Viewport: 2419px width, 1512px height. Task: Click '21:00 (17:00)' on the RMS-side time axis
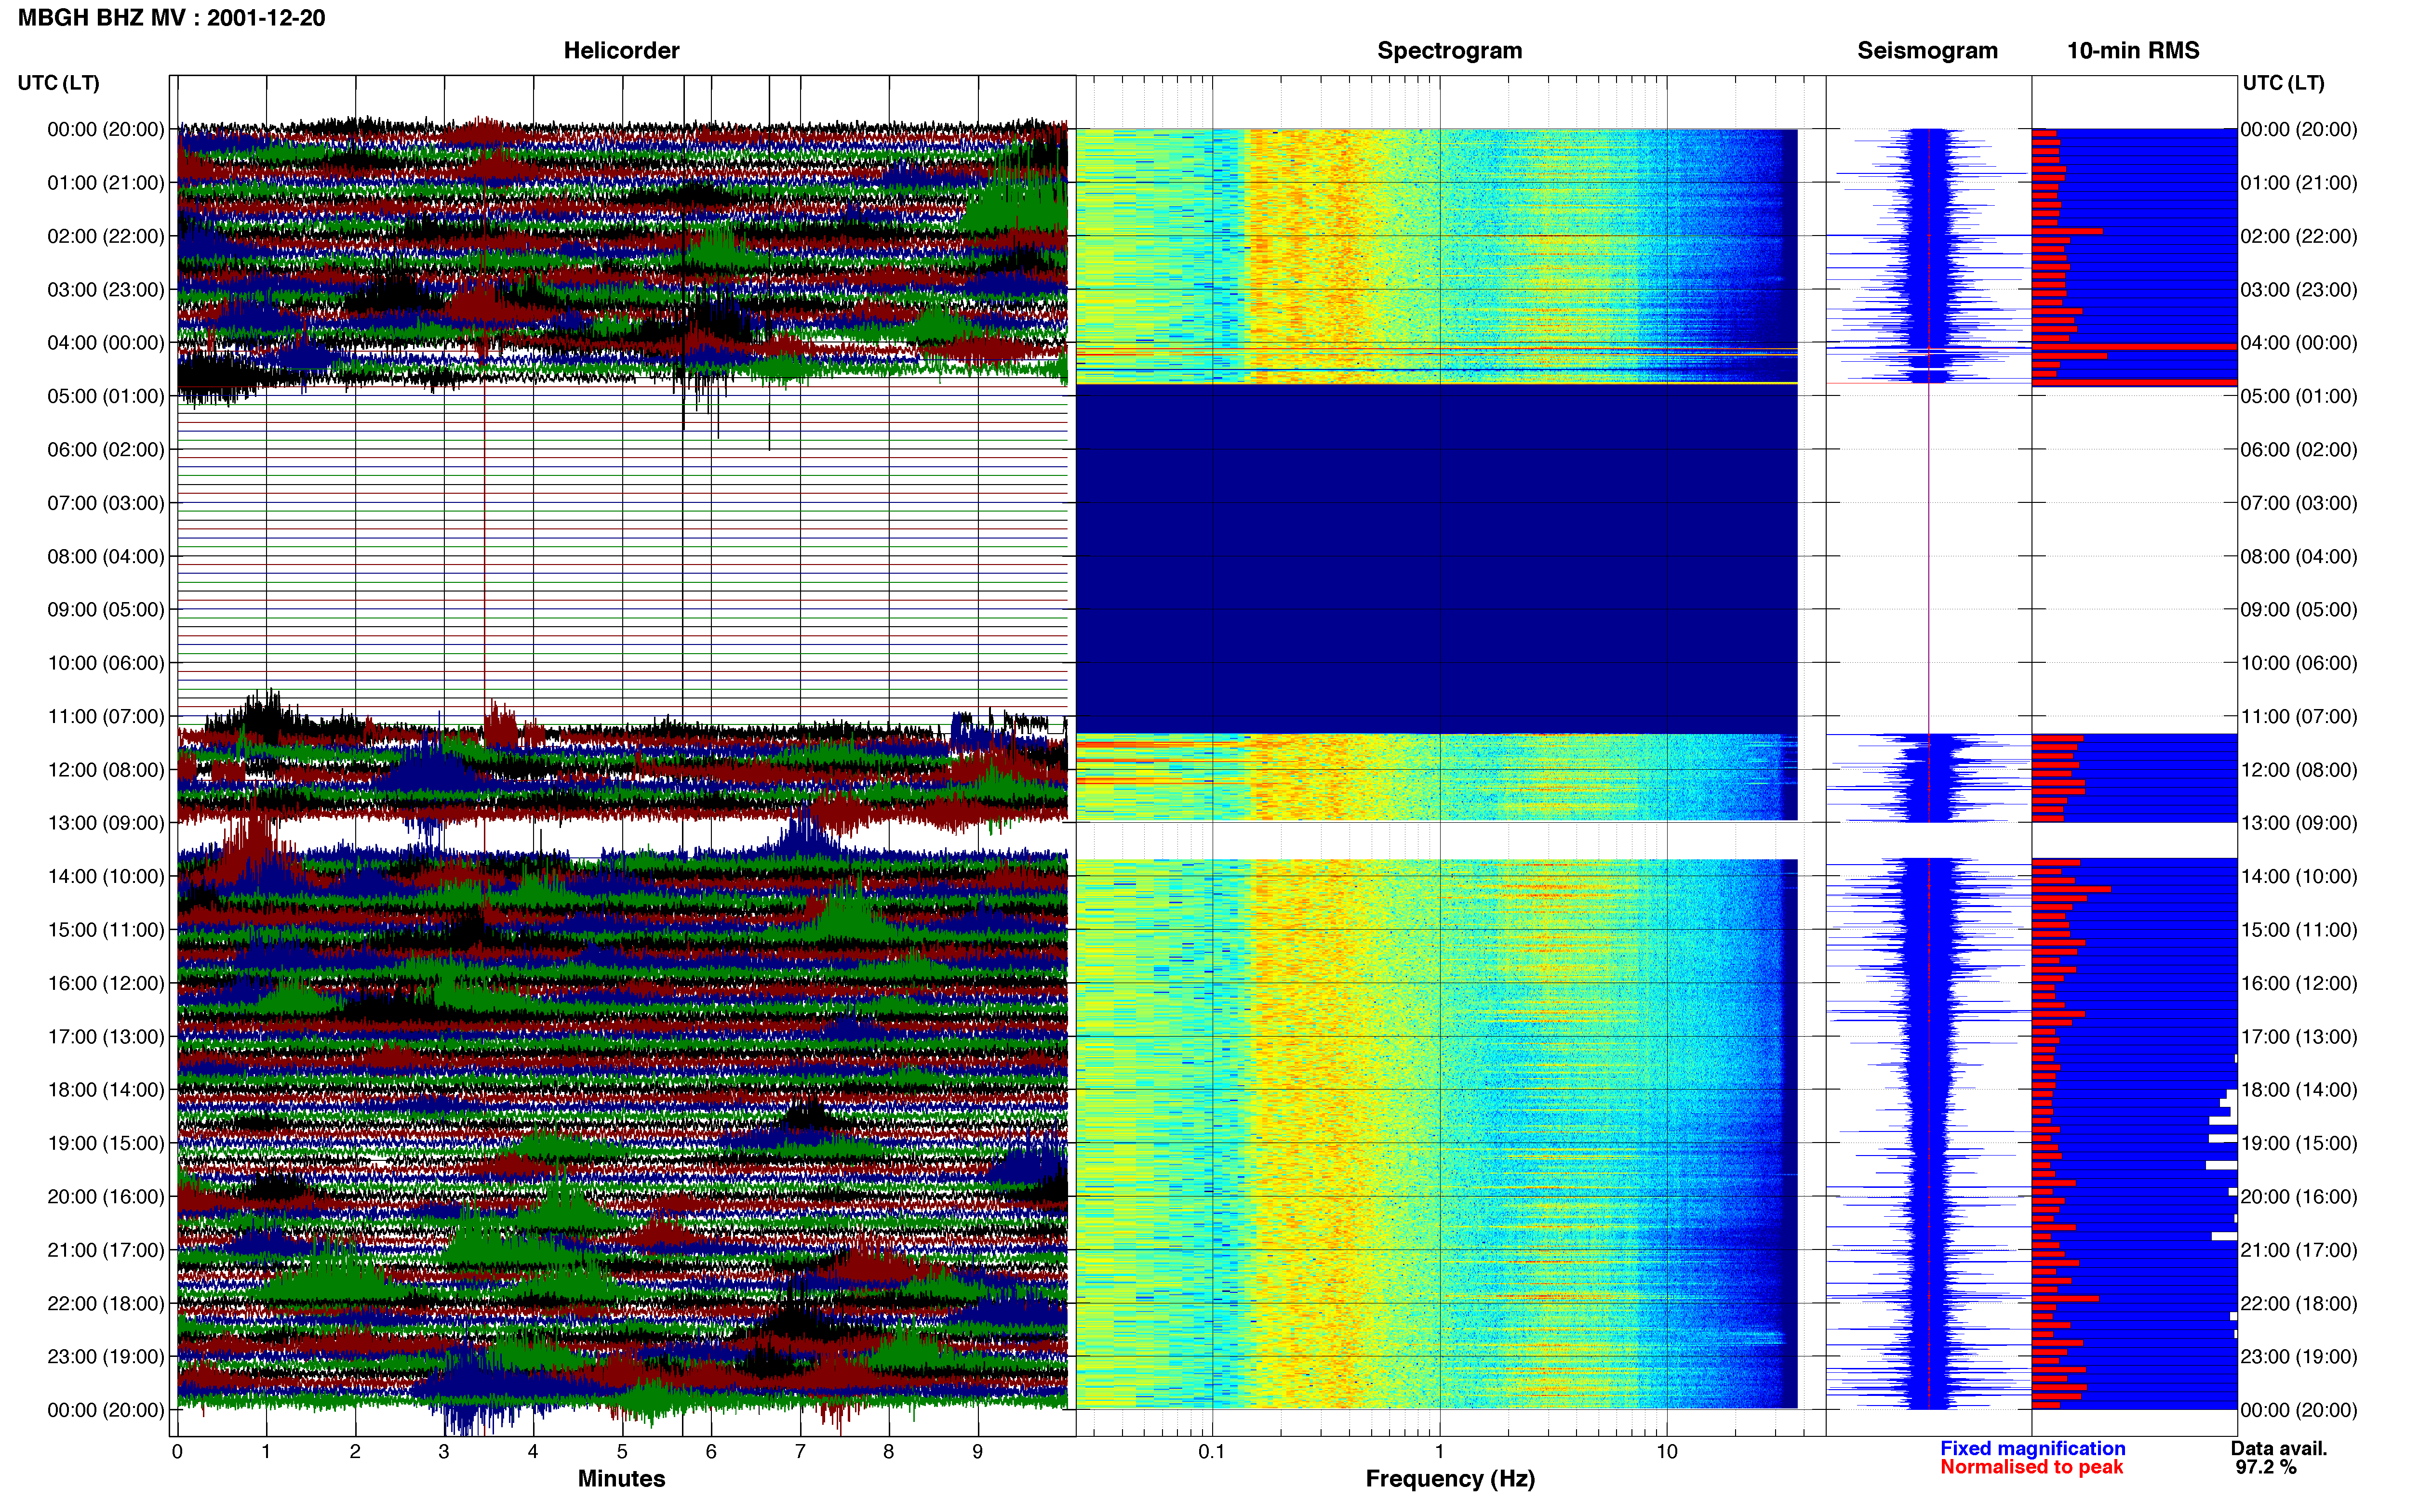pos(2299,1250)
